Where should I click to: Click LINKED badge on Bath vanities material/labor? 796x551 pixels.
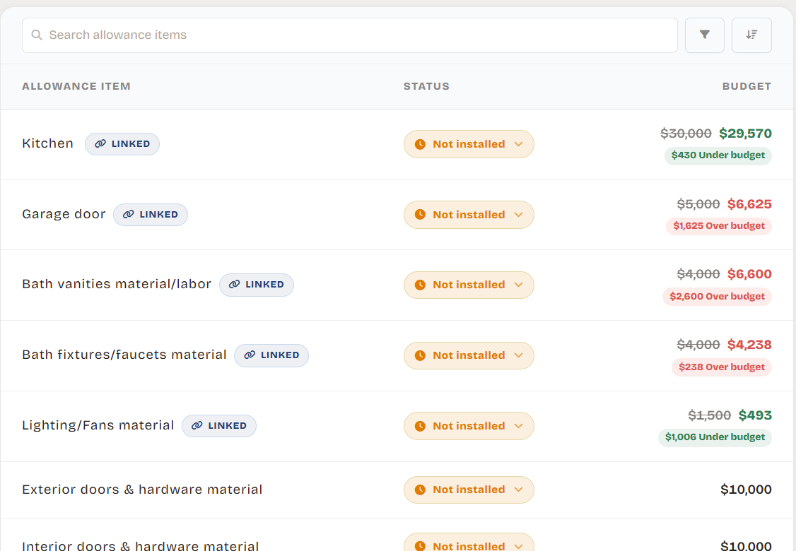pyautogui.click(x=257, y=285)
